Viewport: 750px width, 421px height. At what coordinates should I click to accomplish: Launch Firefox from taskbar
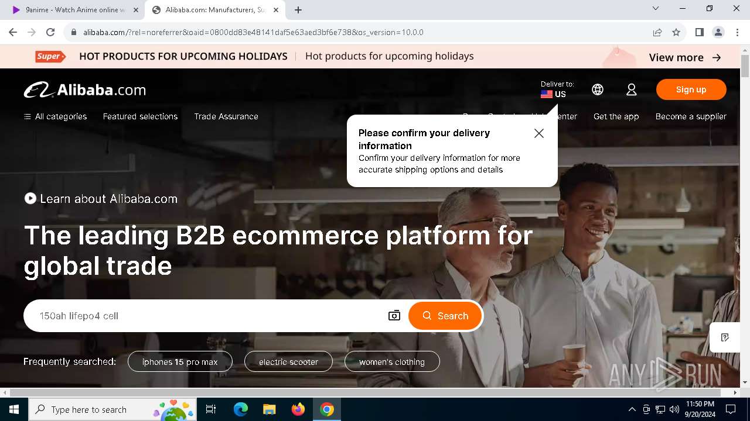298,409
